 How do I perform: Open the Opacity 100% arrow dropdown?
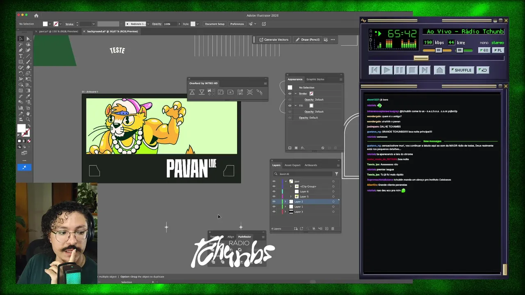[179, 24]
